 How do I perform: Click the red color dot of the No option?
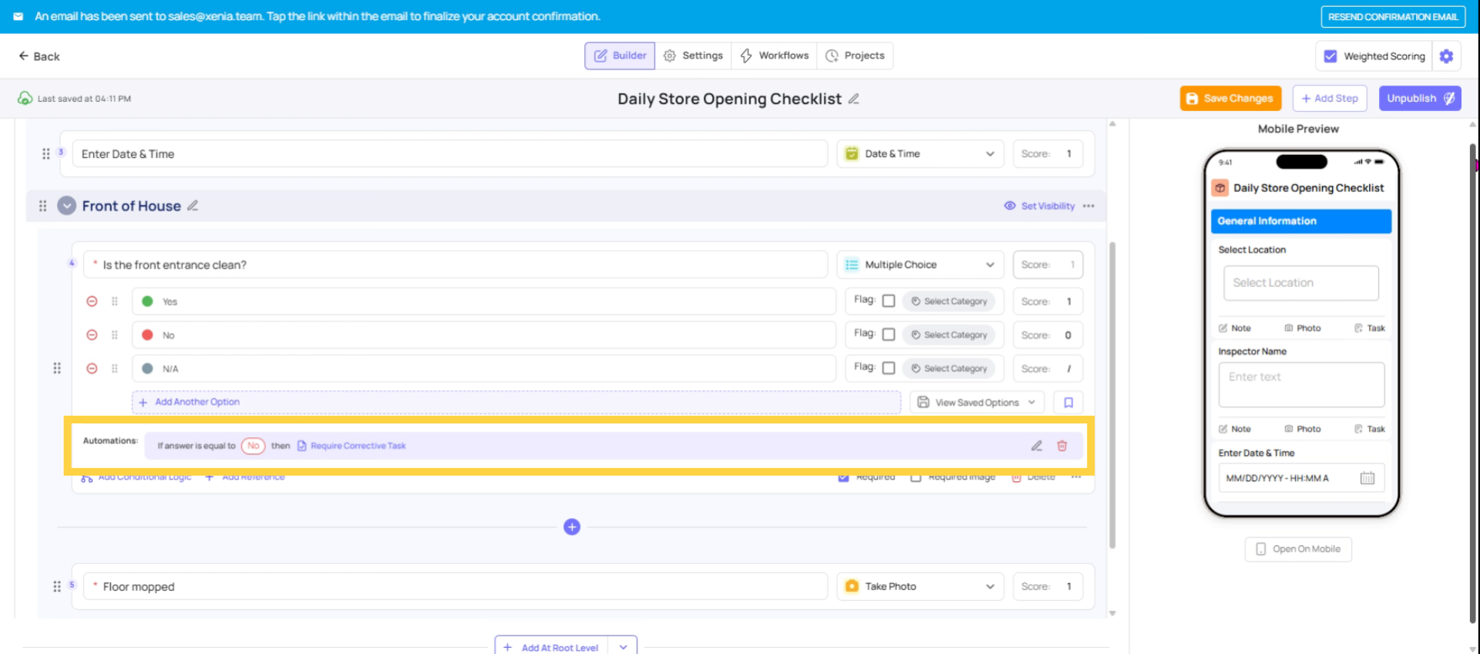(x=147, y=335)
